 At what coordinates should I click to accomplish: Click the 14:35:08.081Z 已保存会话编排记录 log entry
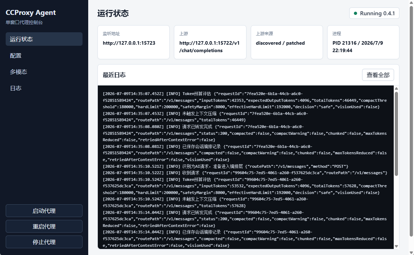tap(245, 153)
